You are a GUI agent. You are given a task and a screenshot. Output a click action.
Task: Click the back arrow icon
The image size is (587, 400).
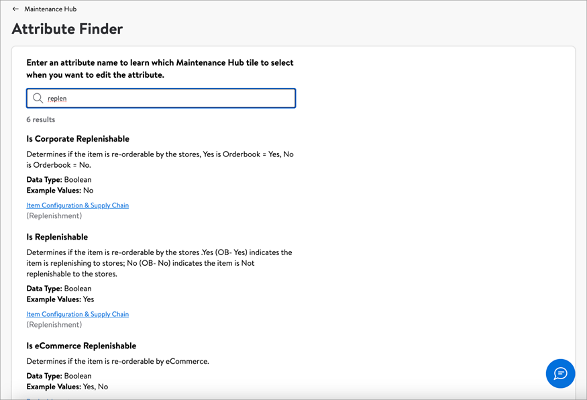15,9
